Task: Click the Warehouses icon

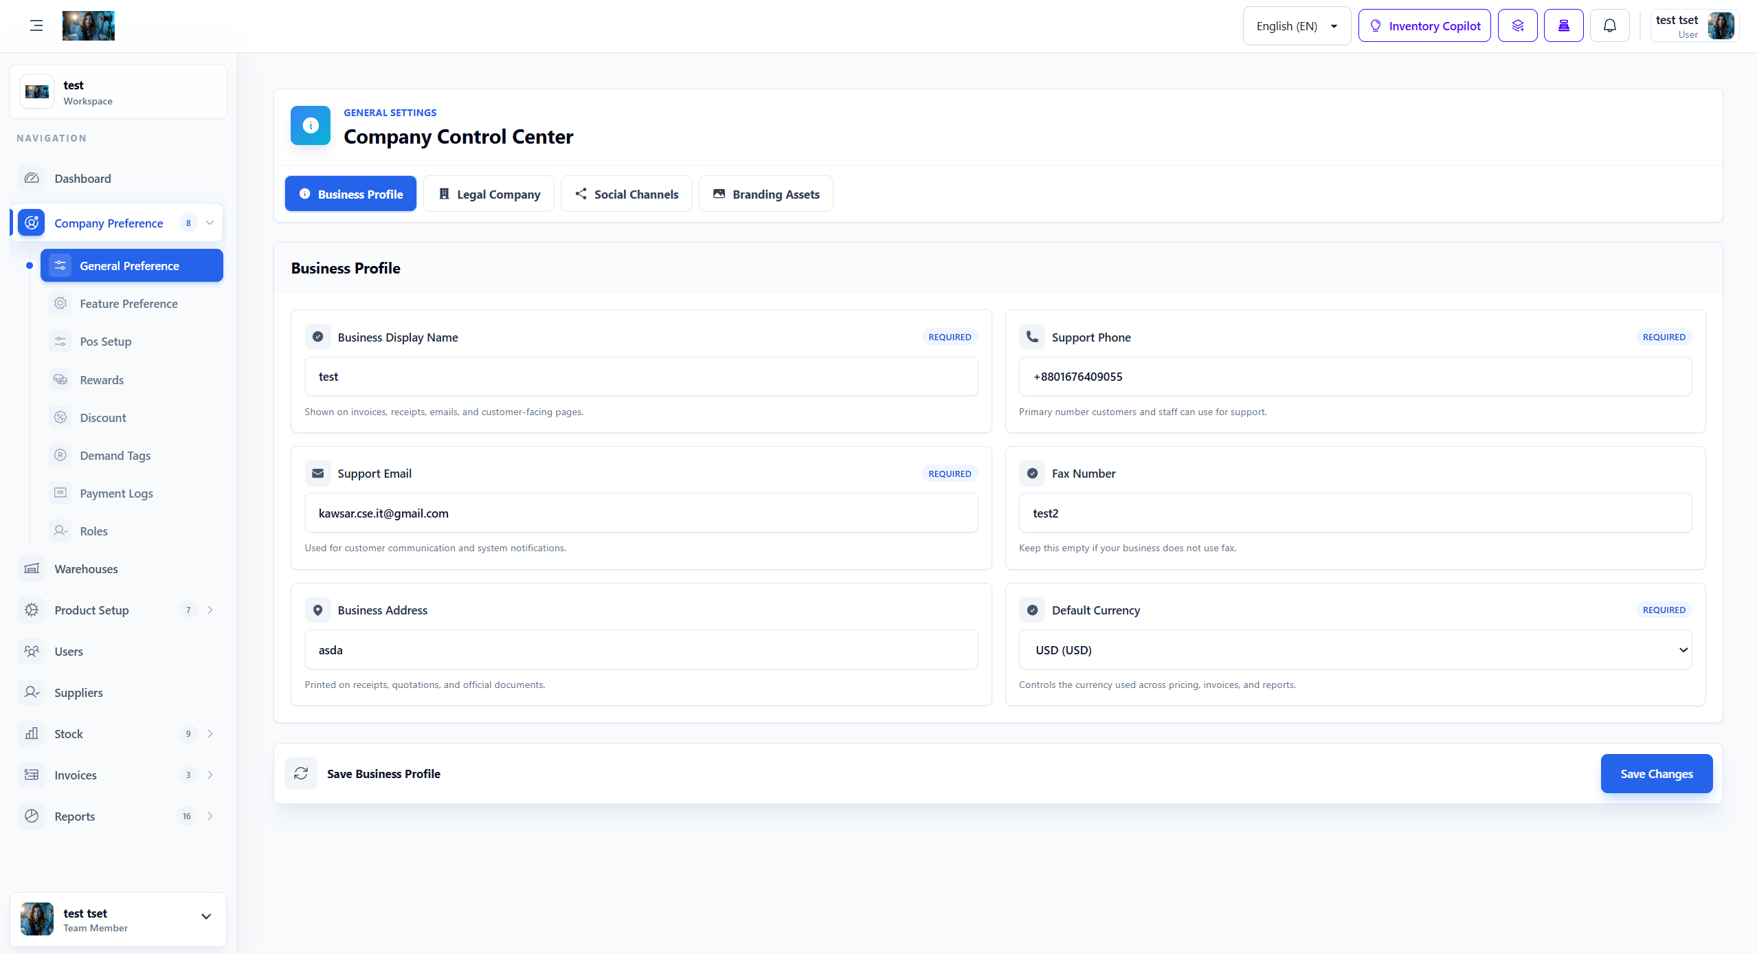Action: coord(32,569)
